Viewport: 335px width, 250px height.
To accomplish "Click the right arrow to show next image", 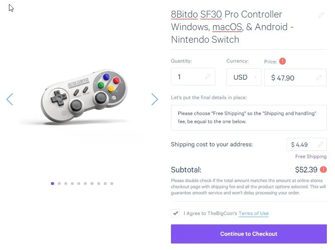I will point(155,99).
